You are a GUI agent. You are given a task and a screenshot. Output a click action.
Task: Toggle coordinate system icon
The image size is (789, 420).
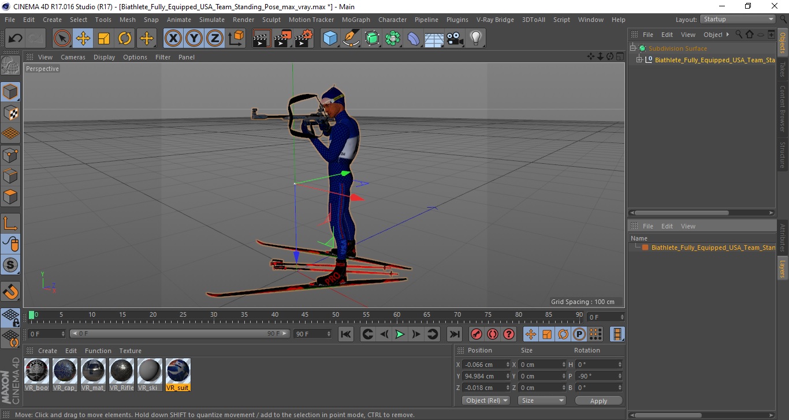tap(236, 39)
